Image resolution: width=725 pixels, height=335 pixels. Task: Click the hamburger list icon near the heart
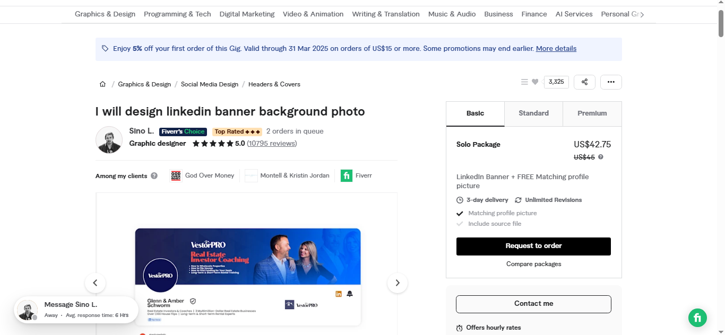tap(524, 82)
